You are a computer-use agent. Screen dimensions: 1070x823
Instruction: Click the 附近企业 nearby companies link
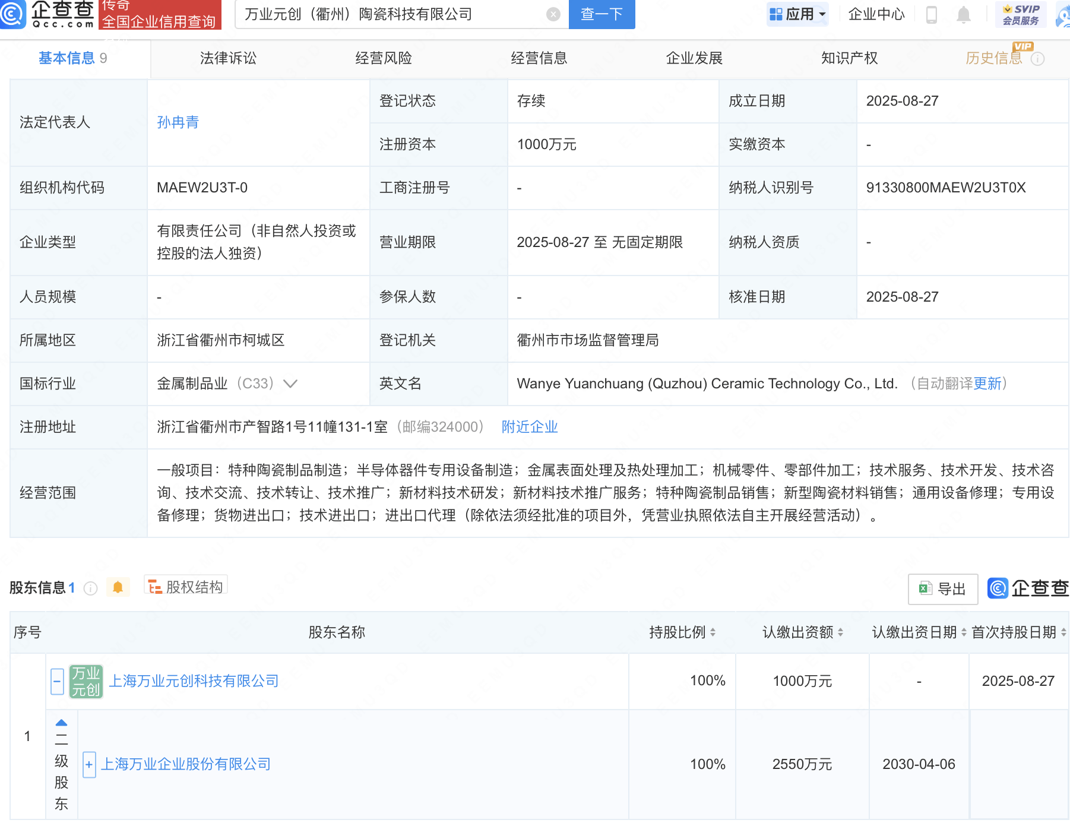pyautogui.click(x=529, y=427)
